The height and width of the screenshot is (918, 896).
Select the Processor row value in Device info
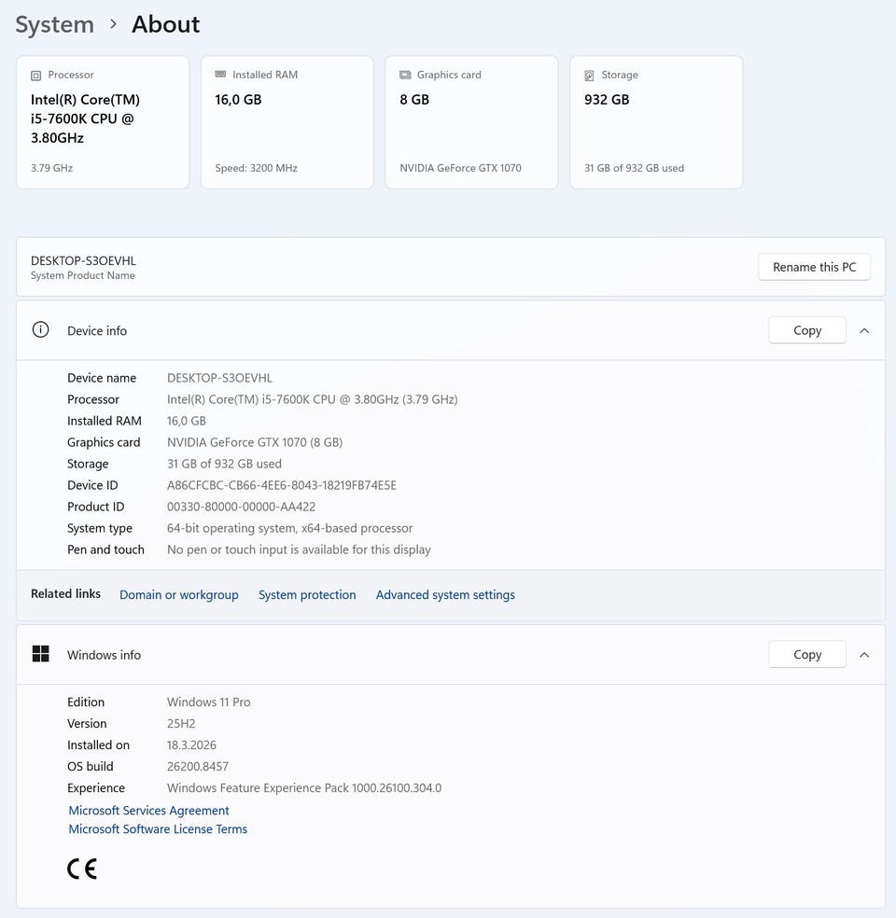[312, 399]
